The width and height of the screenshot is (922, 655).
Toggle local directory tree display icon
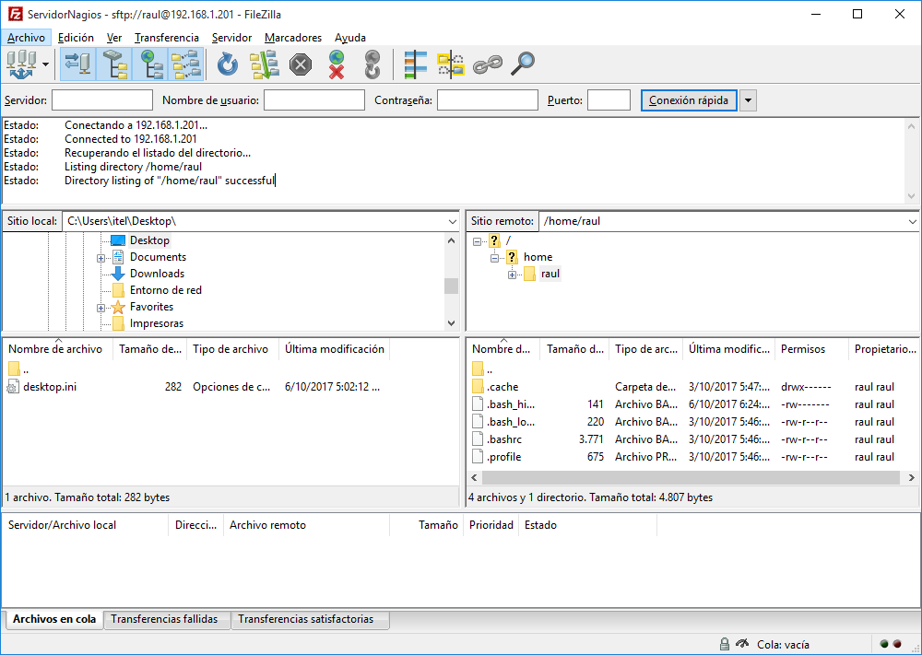pos(114,64)
